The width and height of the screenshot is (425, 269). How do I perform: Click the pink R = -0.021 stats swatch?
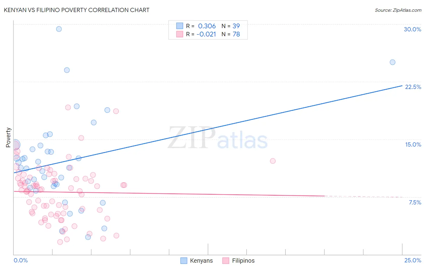click(x=180, y=34)
